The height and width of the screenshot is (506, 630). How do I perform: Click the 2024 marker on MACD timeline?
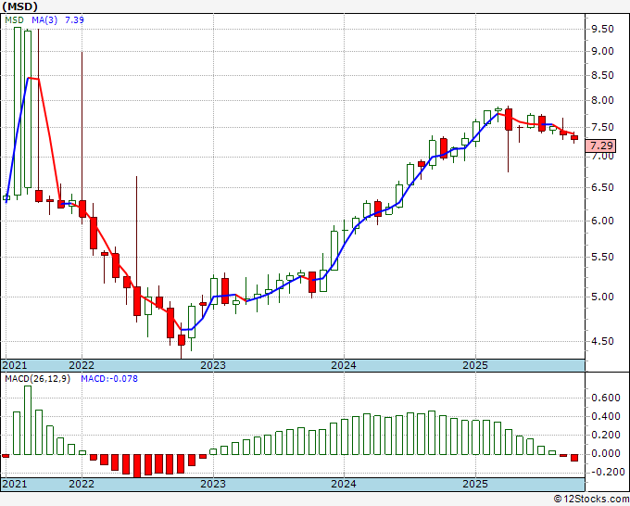tap(344, 484)
